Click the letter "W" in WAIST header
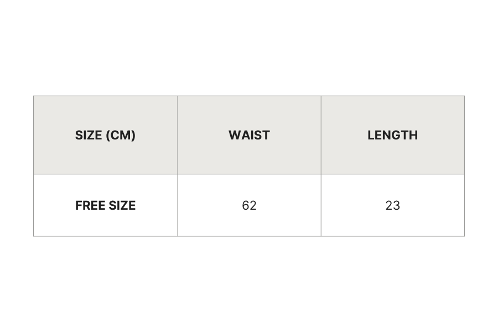The width and height of the screenshot is (498, 332). coord(234,135)
